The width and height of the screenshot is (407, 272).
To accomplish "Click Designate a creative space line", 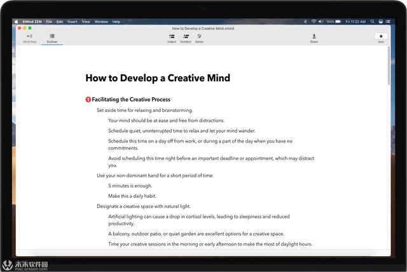I will tap(144, 207).
